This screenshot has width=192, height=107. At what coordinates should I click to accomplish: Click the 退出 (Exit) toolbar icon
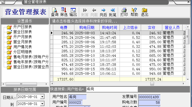point(144,12)
